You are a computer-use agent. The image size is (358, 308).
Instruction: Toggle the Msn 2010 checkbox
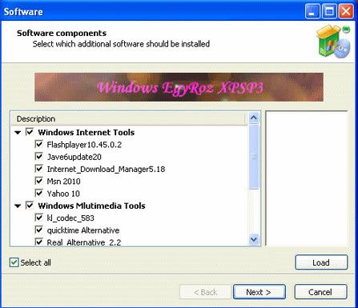click(39, 181)
